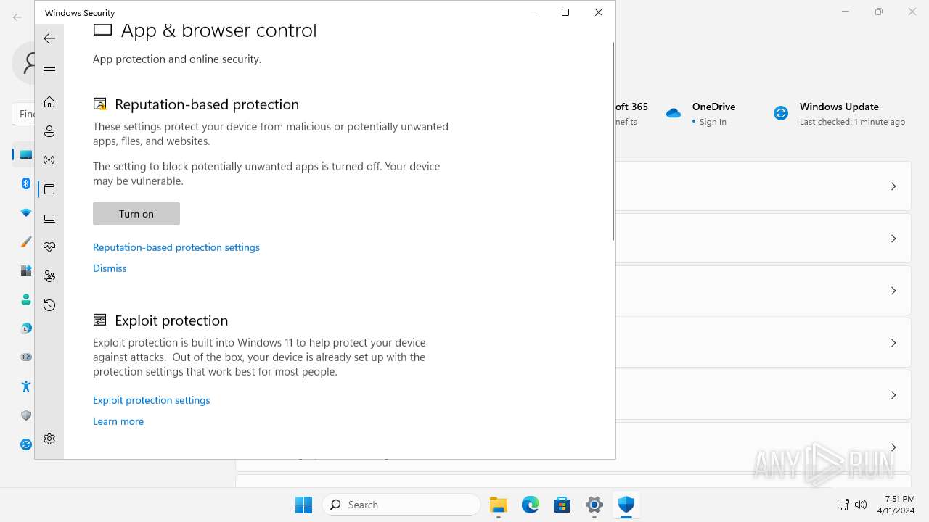Click the Exploit protection heading text
The image size is (929, 522).
pos(171,320)
